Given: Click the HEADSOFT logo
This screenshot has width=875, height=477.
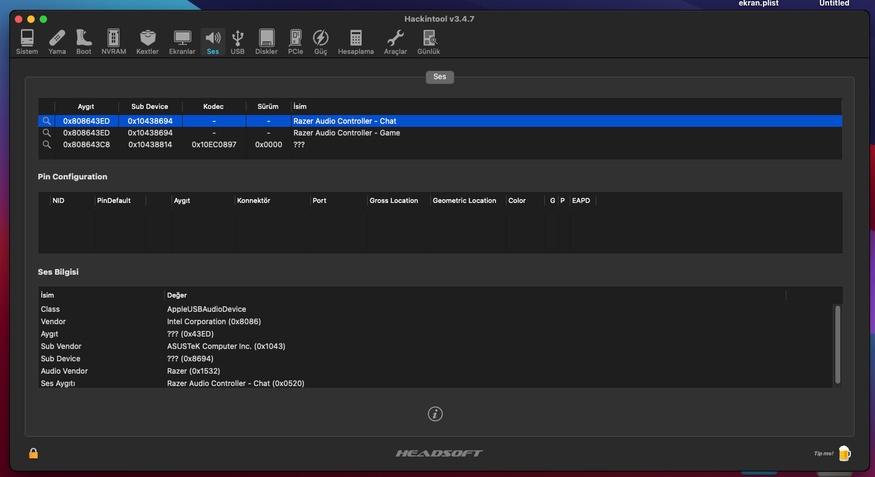Looking at the screenshot, I should click(x=439, y=453).
